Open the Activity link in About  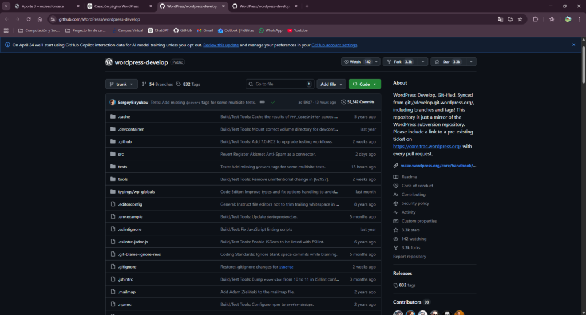[x=408, y=212]
